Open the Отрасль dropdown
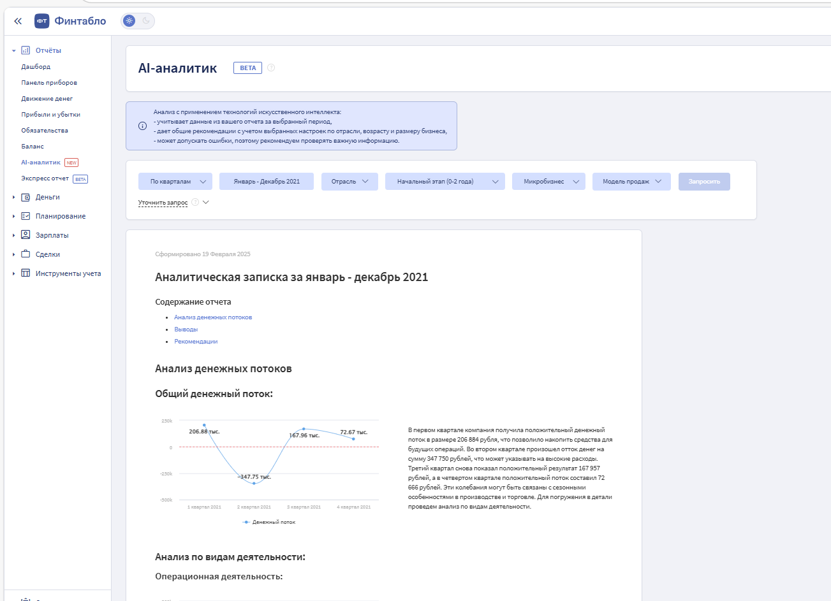This screenshot has height=601, width=831. point(349,182)
